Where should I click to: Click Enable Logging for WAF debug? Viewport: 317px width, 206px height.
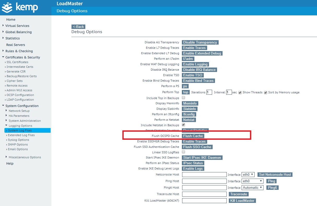pyautogui.click(x=195, y=64)
